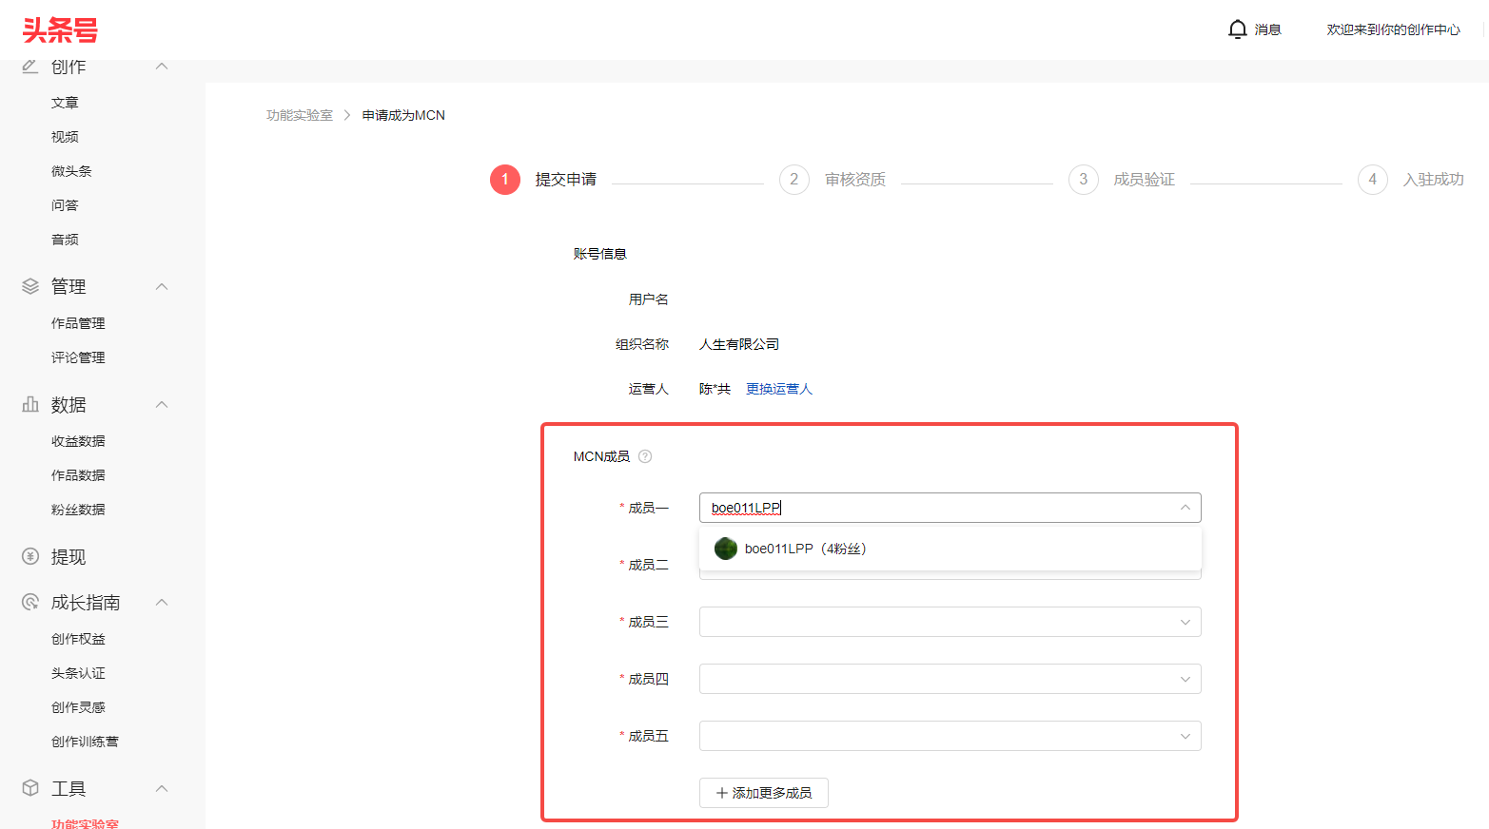Collapse the 管理 section chevron
The image size is (1489, 829).
162,286
